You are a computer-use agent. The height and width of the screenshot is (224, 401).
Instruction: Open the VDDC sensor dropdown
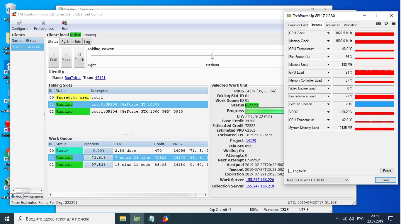[x=328, y=112]
